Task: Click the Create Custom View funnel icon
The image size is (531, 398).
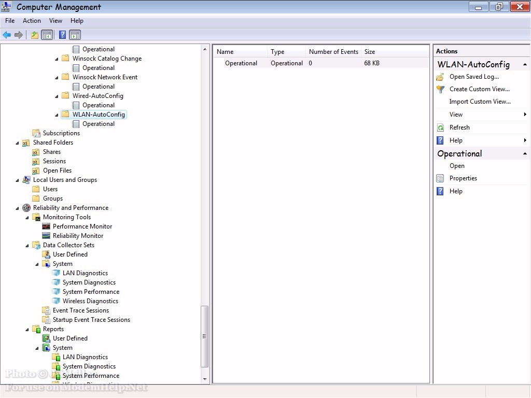Action: pos(440,89)
